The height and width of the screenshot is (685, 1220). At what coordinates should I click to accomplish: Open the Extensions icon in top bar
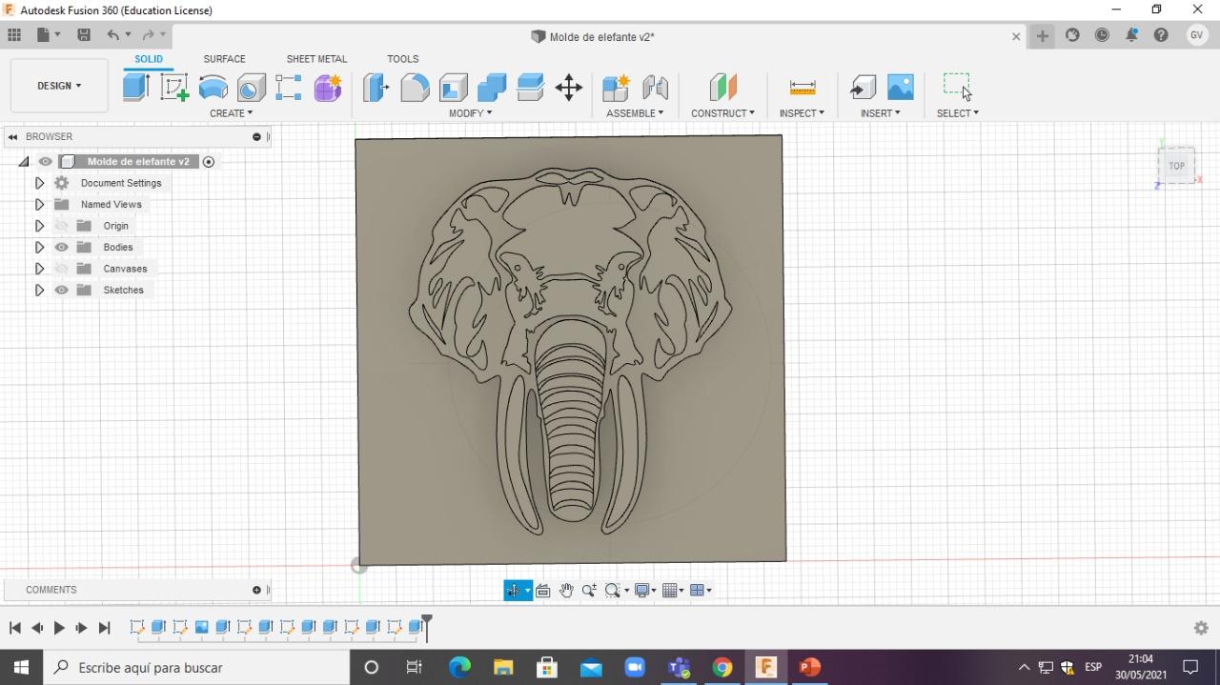(1072, 35)
